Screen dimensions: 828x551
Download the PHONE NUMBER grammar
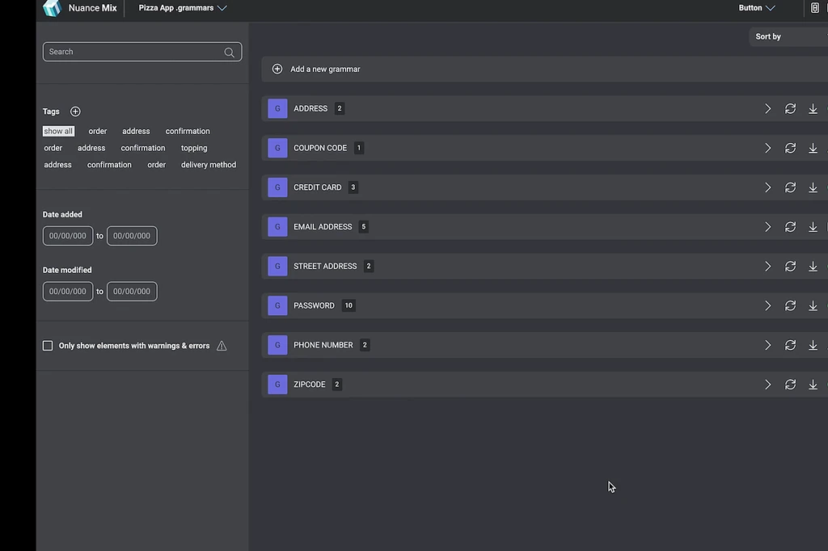813,345
